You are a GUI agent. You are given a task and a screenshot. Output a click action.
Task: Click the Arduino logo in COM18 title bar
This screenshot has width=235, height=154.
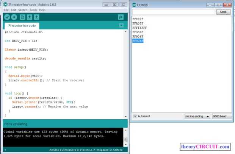click(134, 5)
